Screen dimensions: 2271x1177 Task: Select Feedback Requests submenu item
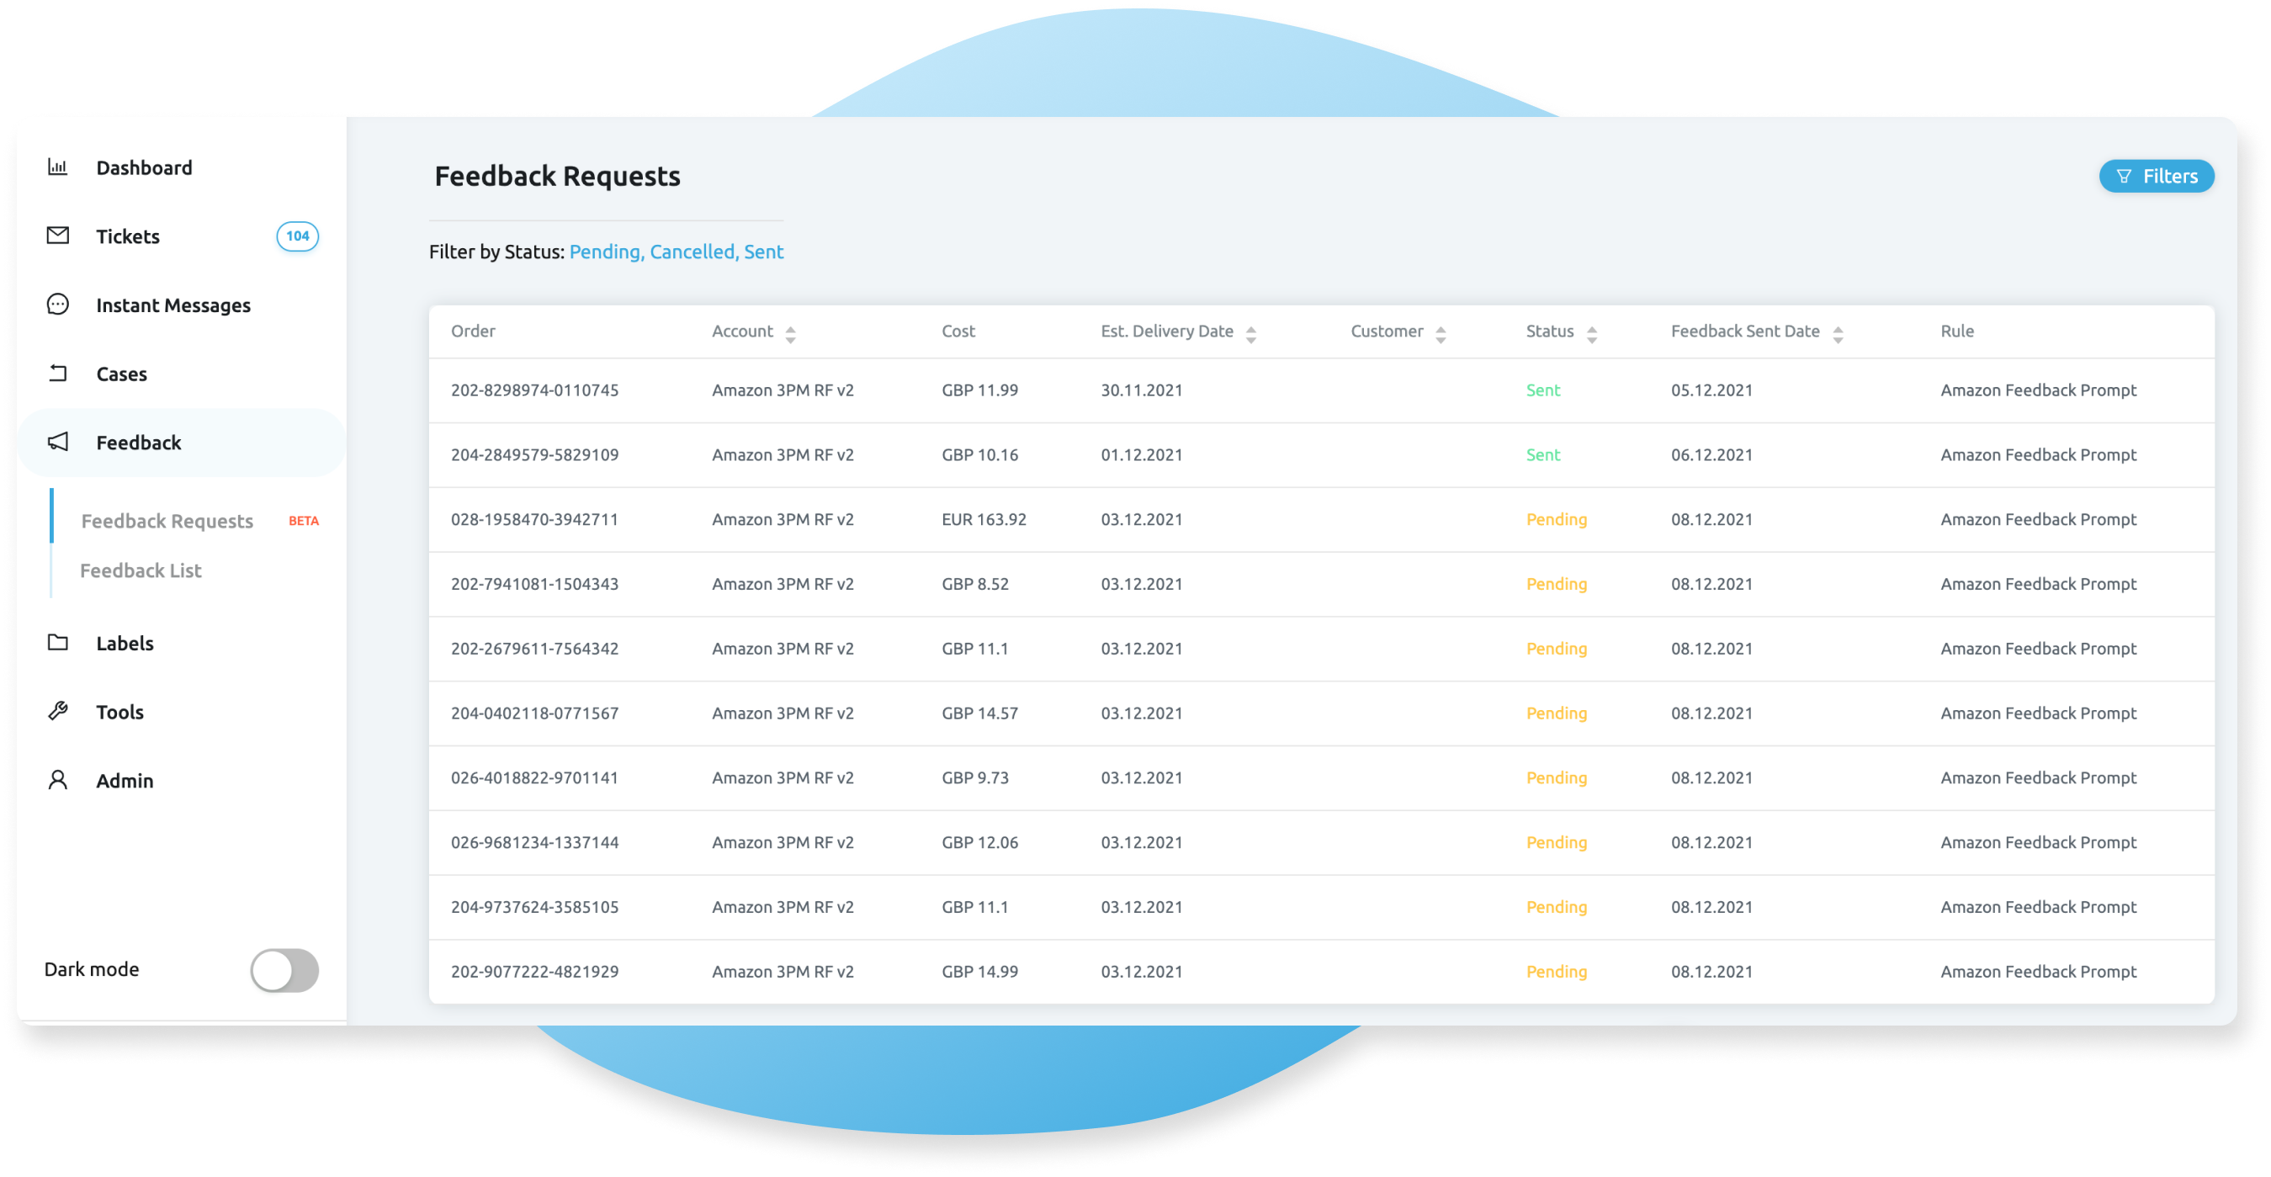click(167, 521)
